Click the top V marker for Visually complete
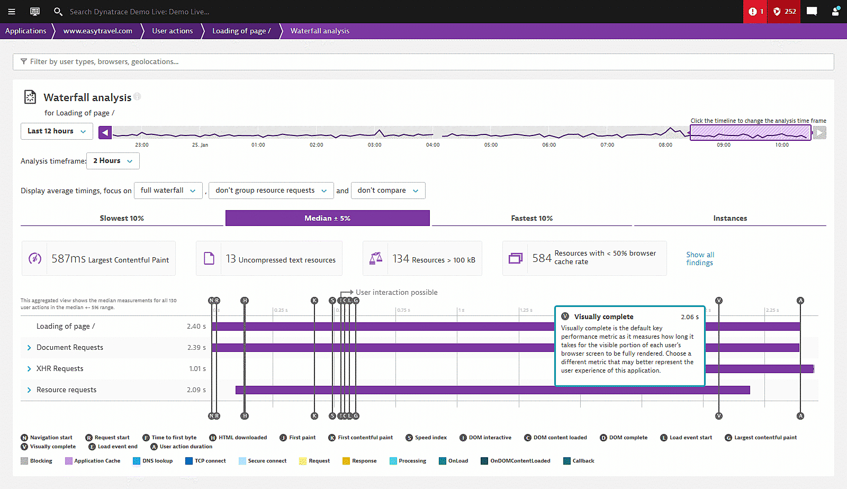847x489 pixels. point(719,301)
